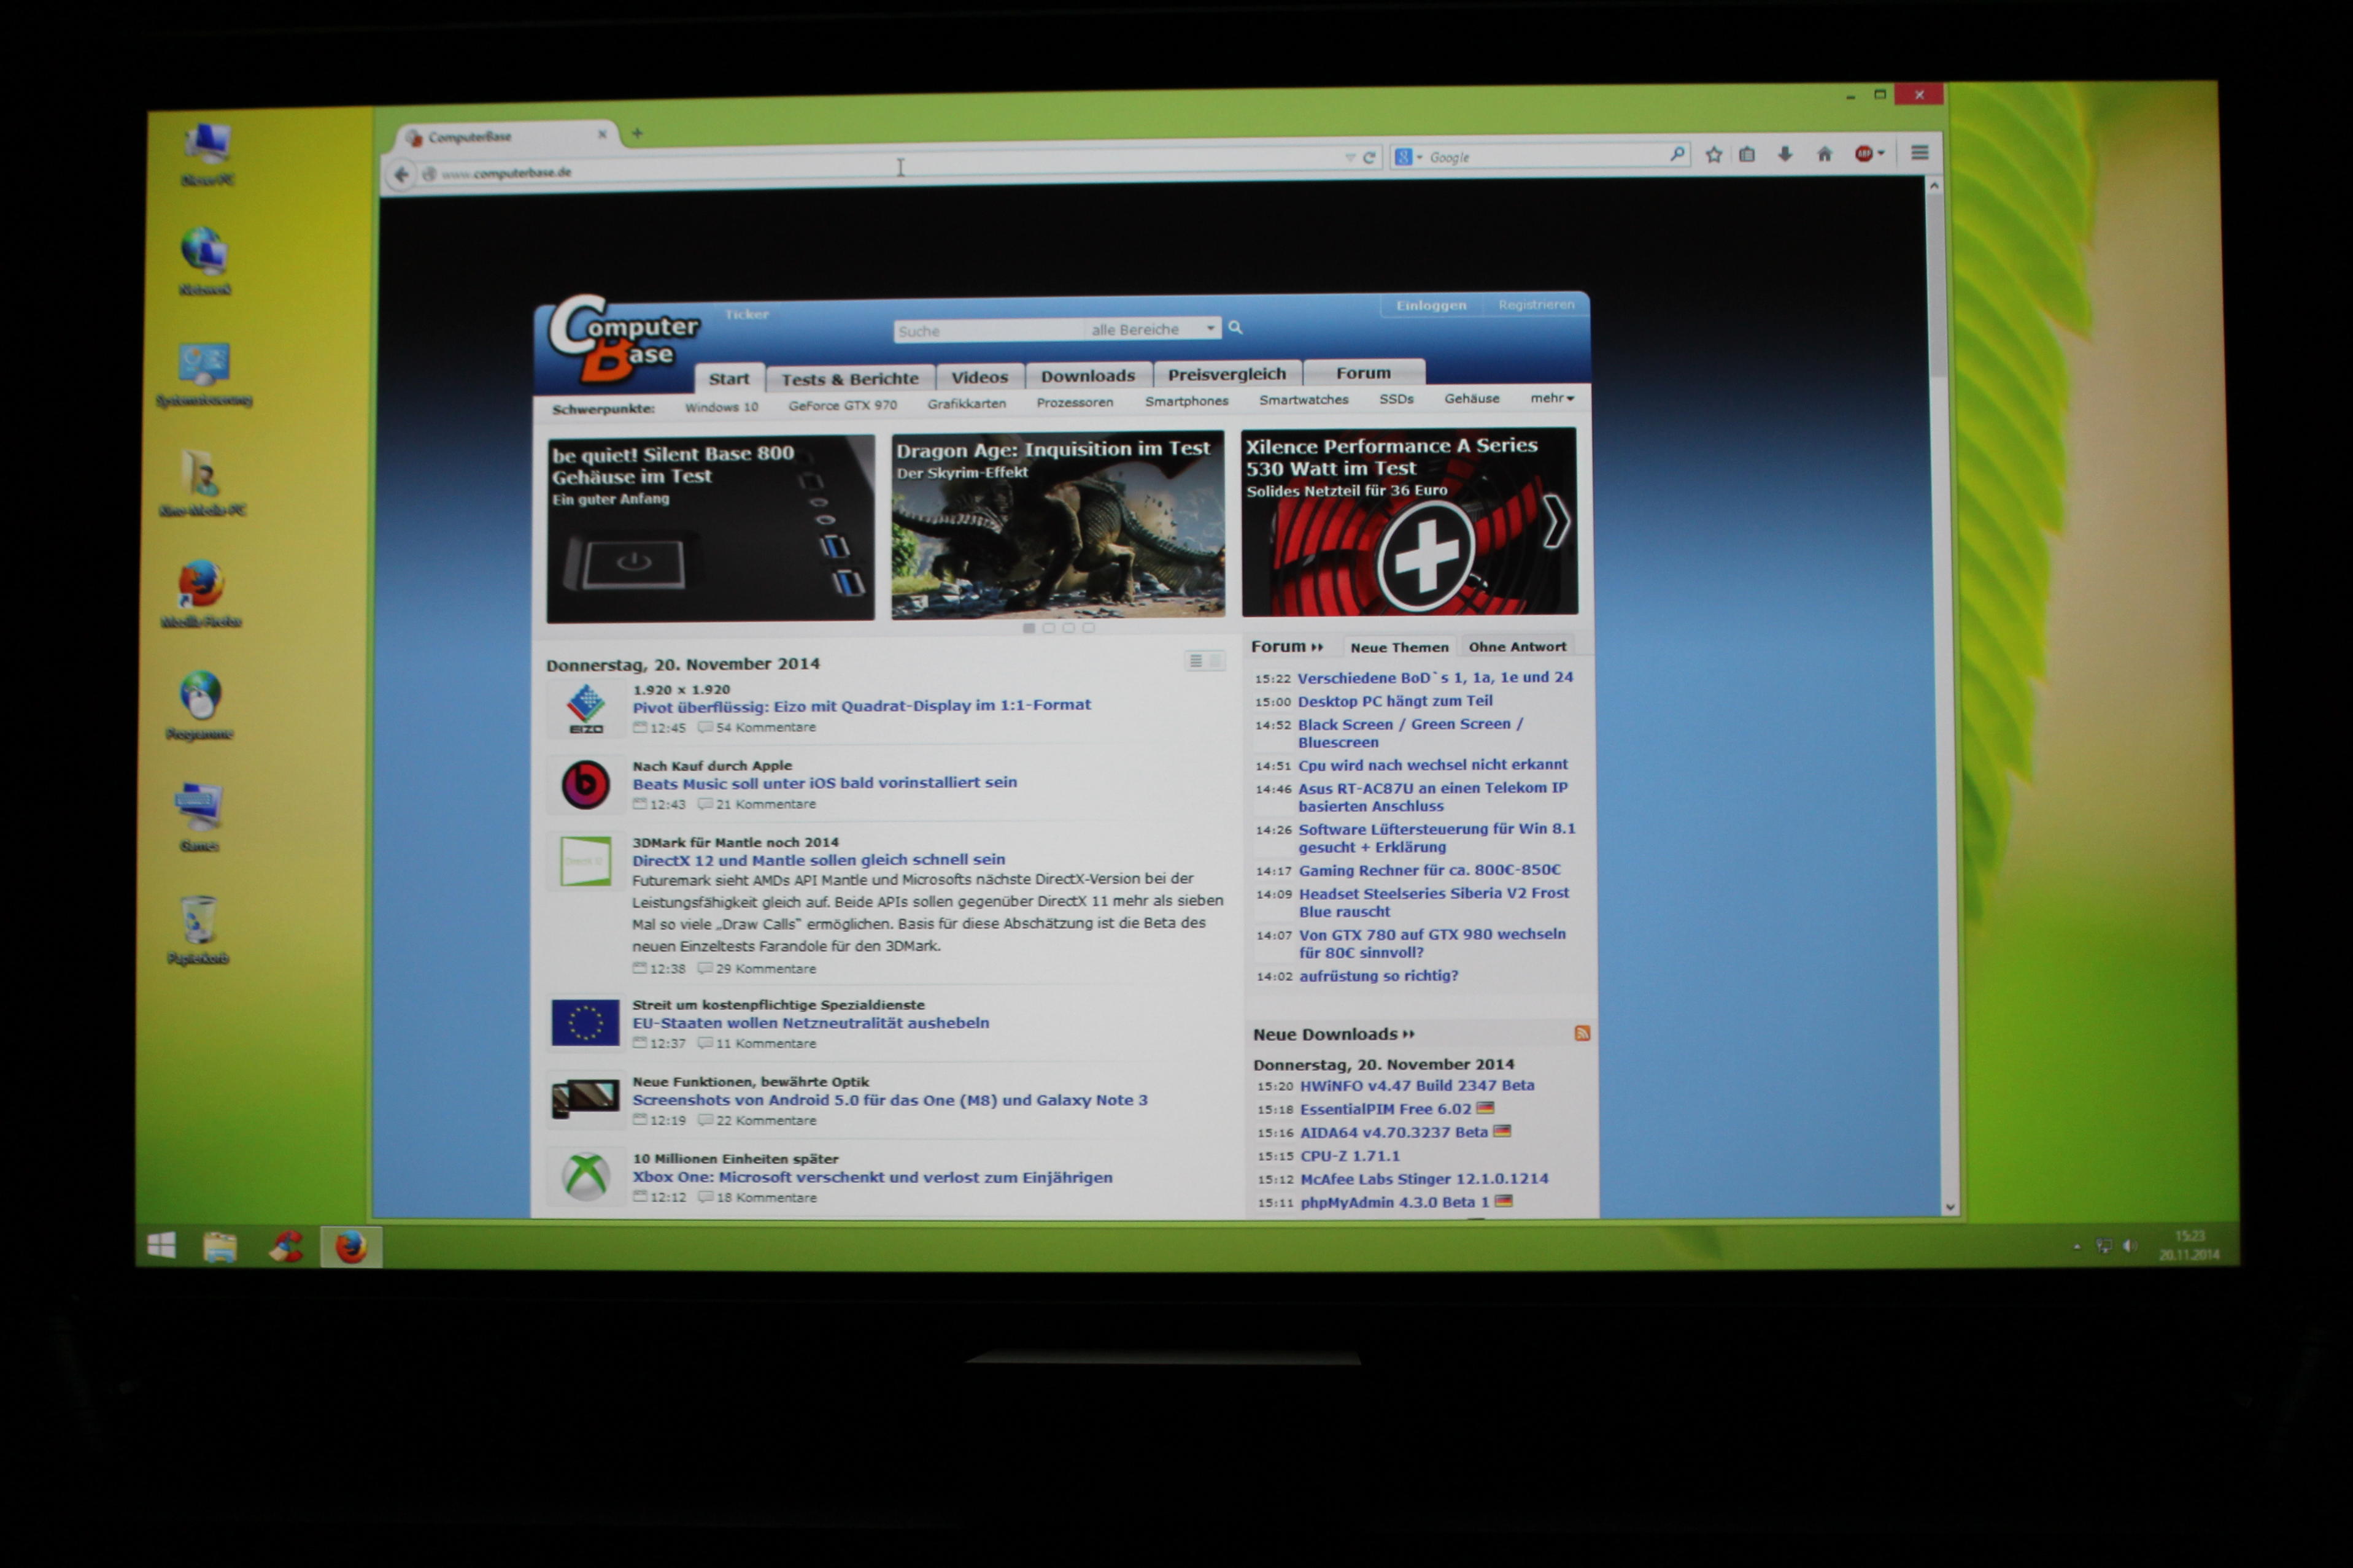Click the Adblock Plus ABP icon
This screenshot has width=2353, height=1568.
(1864, 153)
